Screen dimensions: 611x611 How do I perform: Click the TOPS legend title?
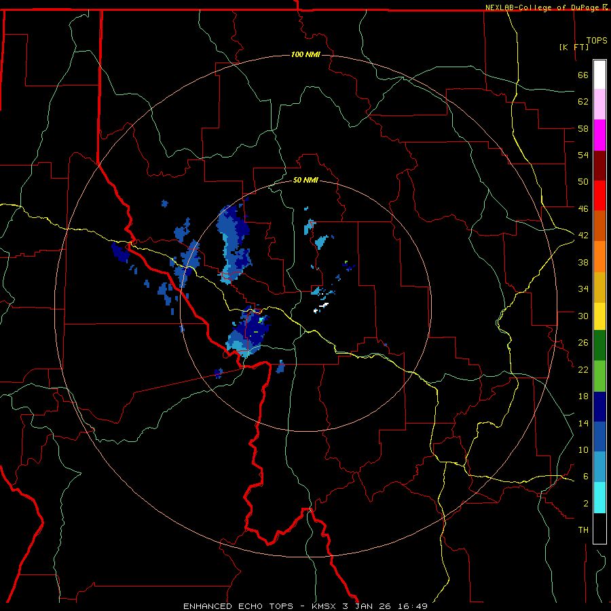597,41
